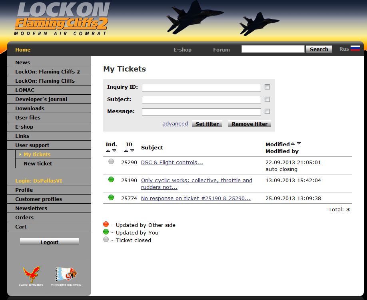The width and height of the screenshot is (367, 300).
Task: Click the Message filter input field
Action: tap(201, 112)
